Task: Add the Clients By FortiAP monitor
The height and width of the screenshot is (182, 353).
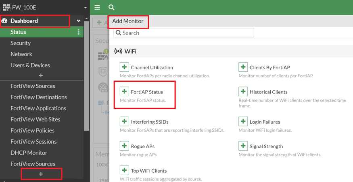Action: pos(243,67)
